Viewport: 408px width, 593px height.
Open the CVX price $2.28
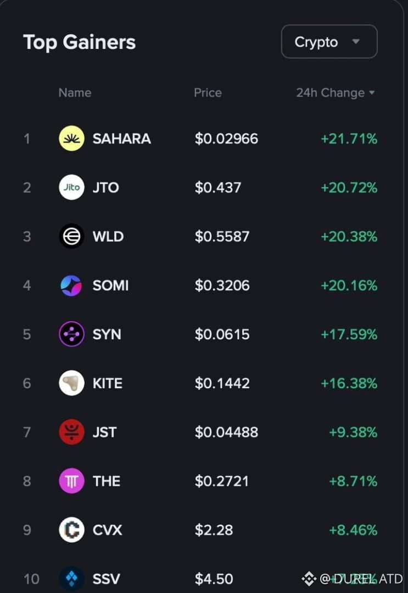(x=214, y=530)
